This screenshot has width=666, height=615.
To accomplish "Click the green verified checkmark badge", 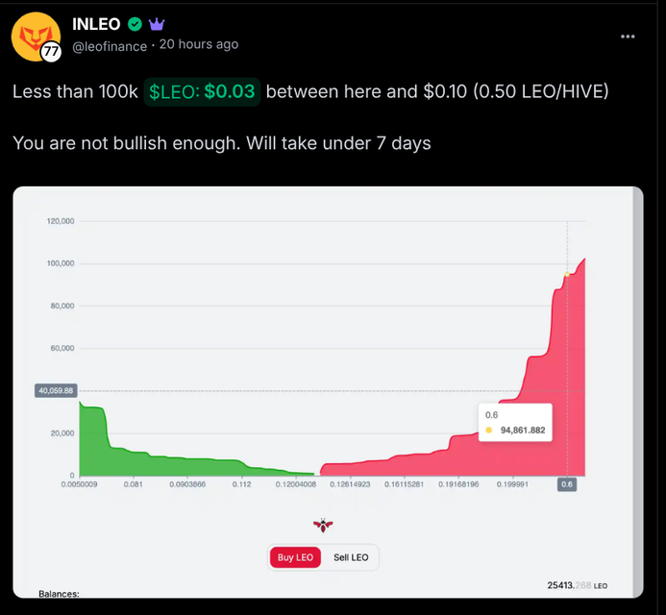I will pyautogui.click(x=136, y=24).
